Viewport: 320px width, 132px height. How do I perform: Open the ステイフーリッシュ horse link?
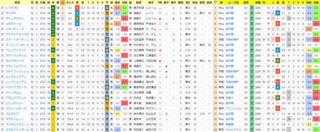pos(17,71)
